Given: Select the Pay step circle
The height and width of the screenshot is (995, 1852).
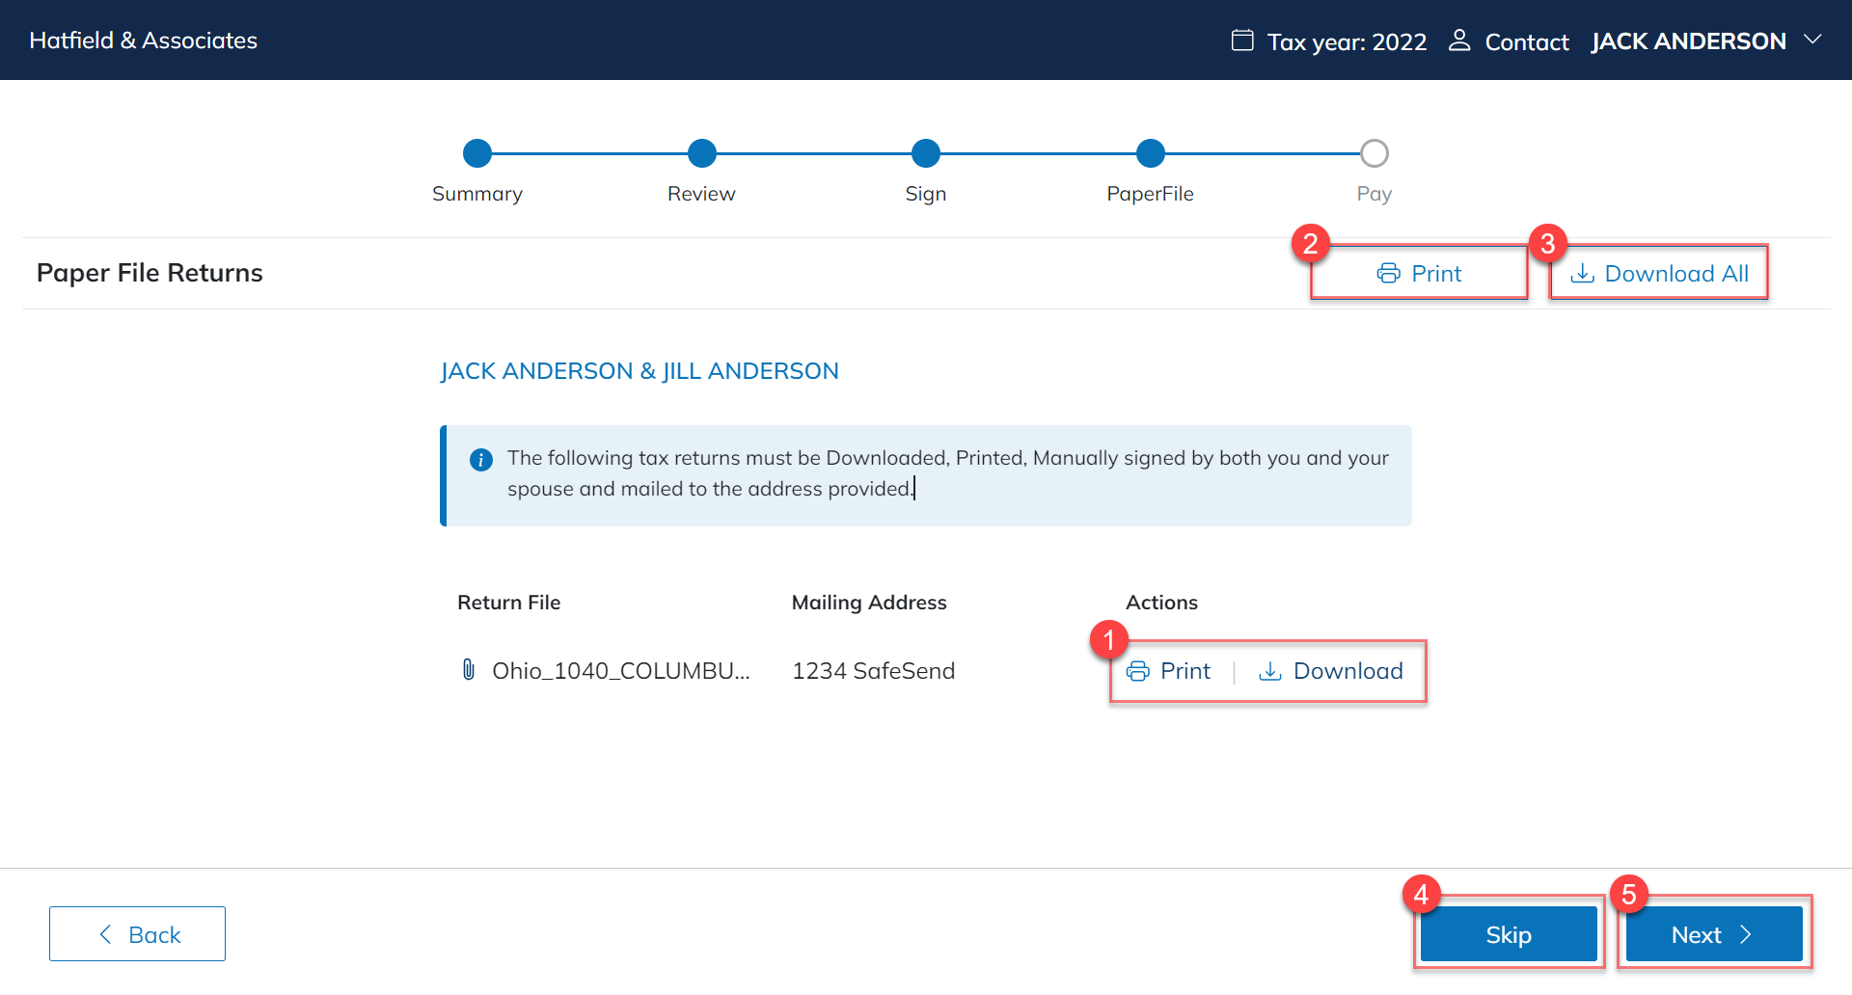Looking at the screenshot, I should click(x=1374, y=153).
